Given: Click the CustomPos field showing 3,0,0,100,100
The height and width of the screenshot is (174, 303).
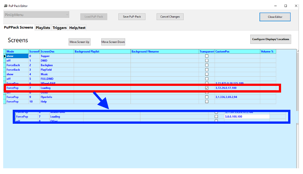Looking at the screenshot, I should tap(247, 117).
